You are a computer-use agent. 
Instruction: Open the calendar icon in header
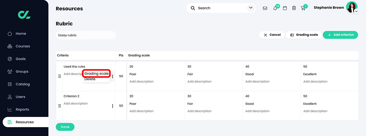coord(285,8)
